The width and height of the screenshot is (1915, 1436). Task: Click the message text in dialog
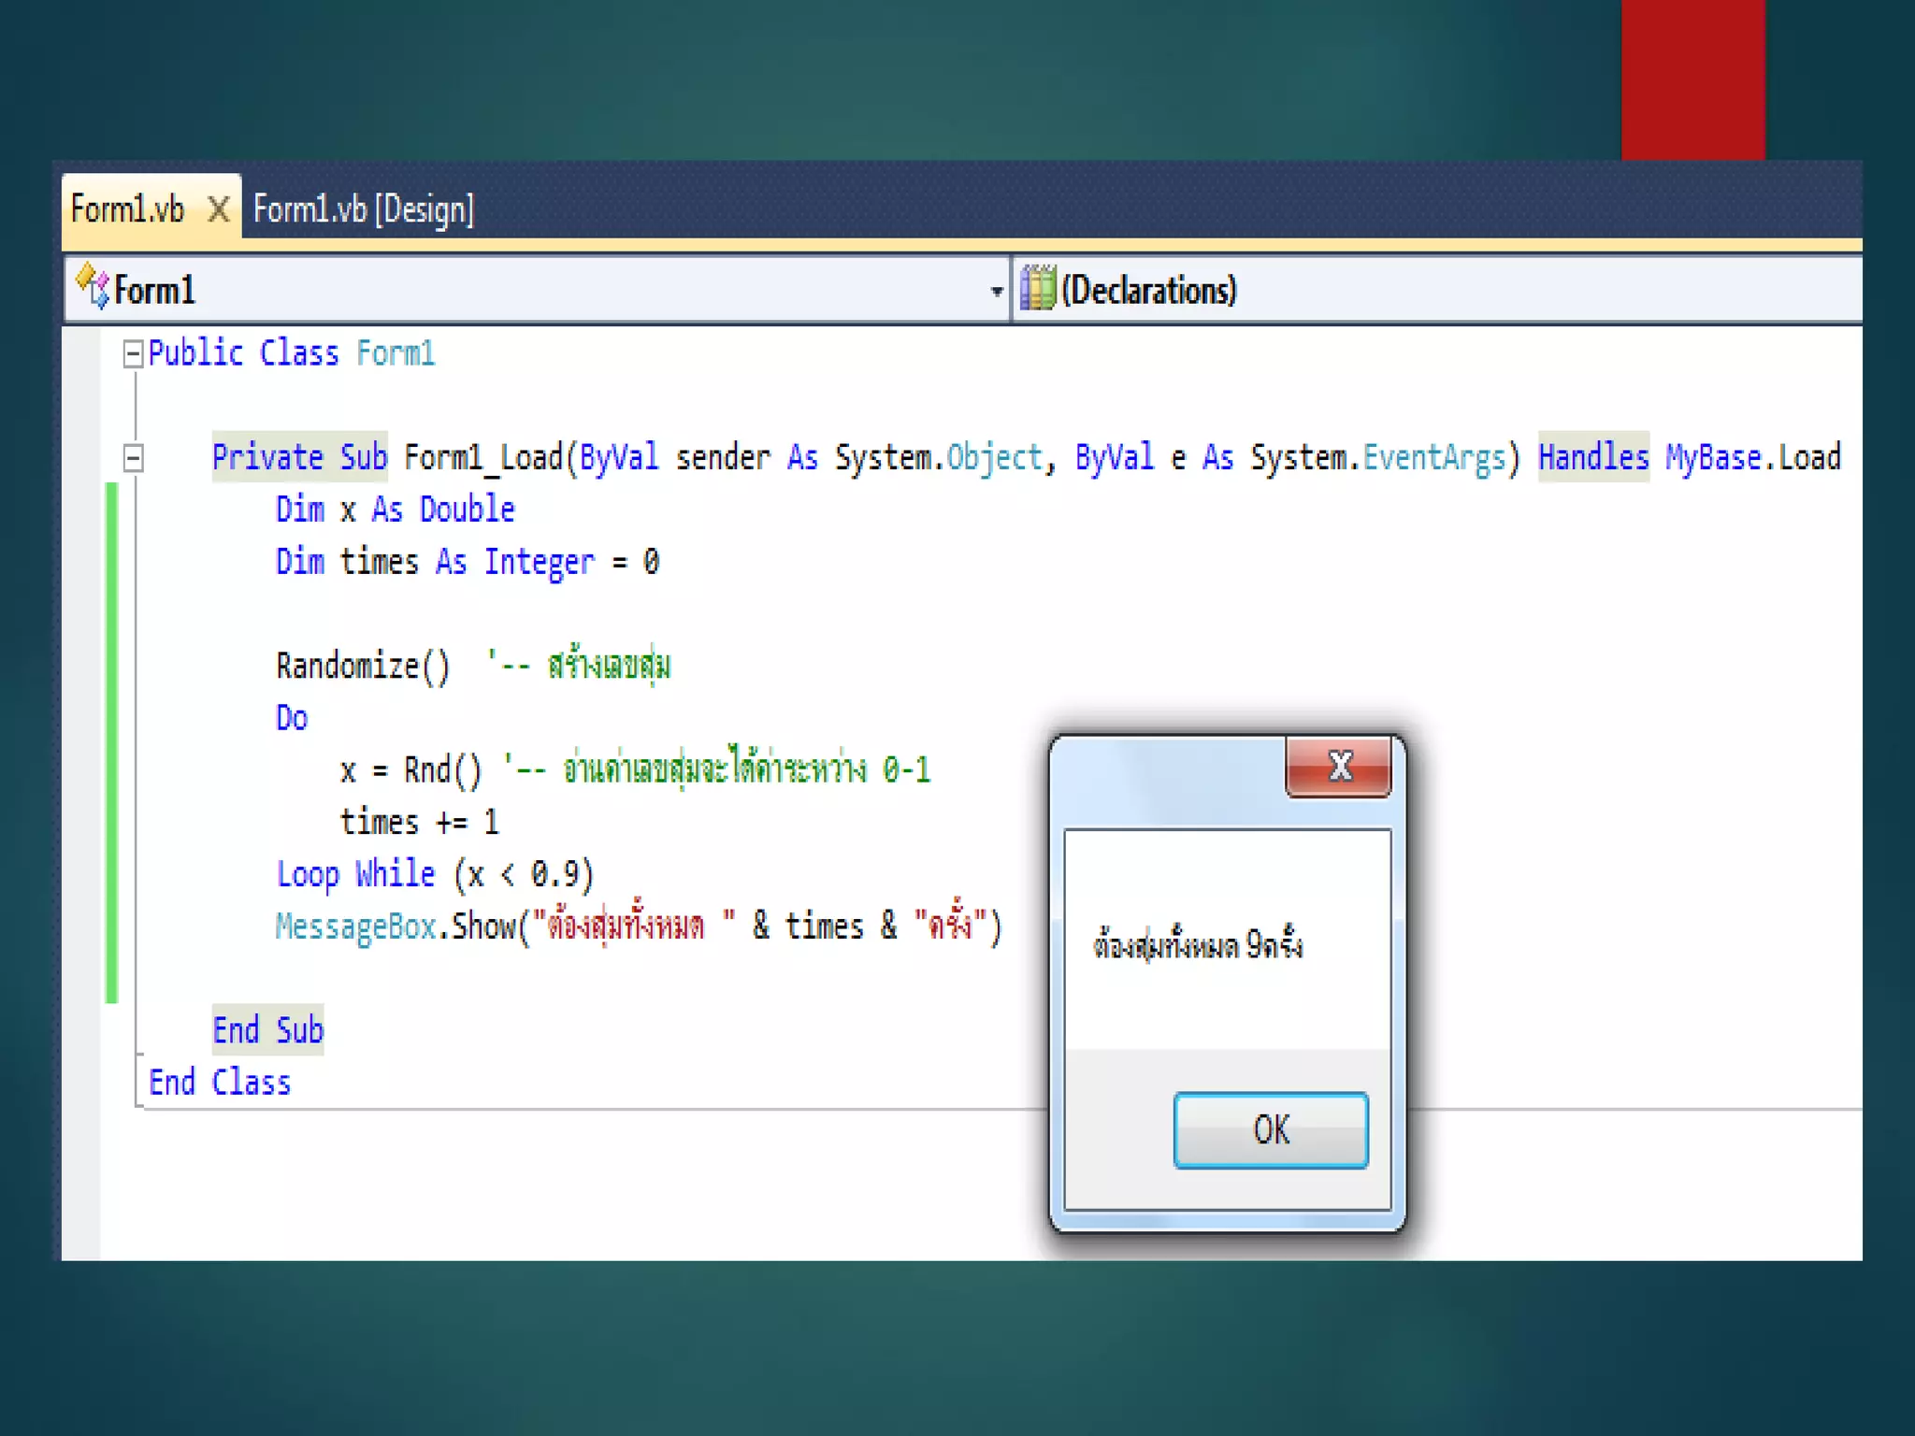click(1198, 945)
